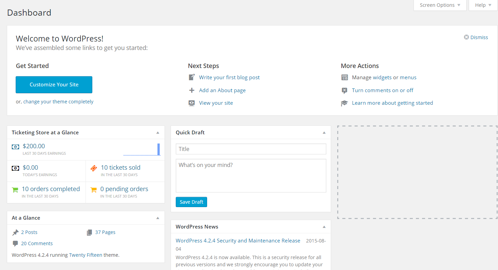Collapse the WordPress News widget
Image resolution: width=498 pixels, height=270 pixels.
[324, 227]
